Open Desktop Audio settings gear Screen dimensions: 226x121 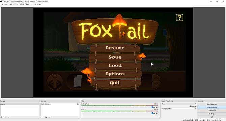(x=157, y=107)
